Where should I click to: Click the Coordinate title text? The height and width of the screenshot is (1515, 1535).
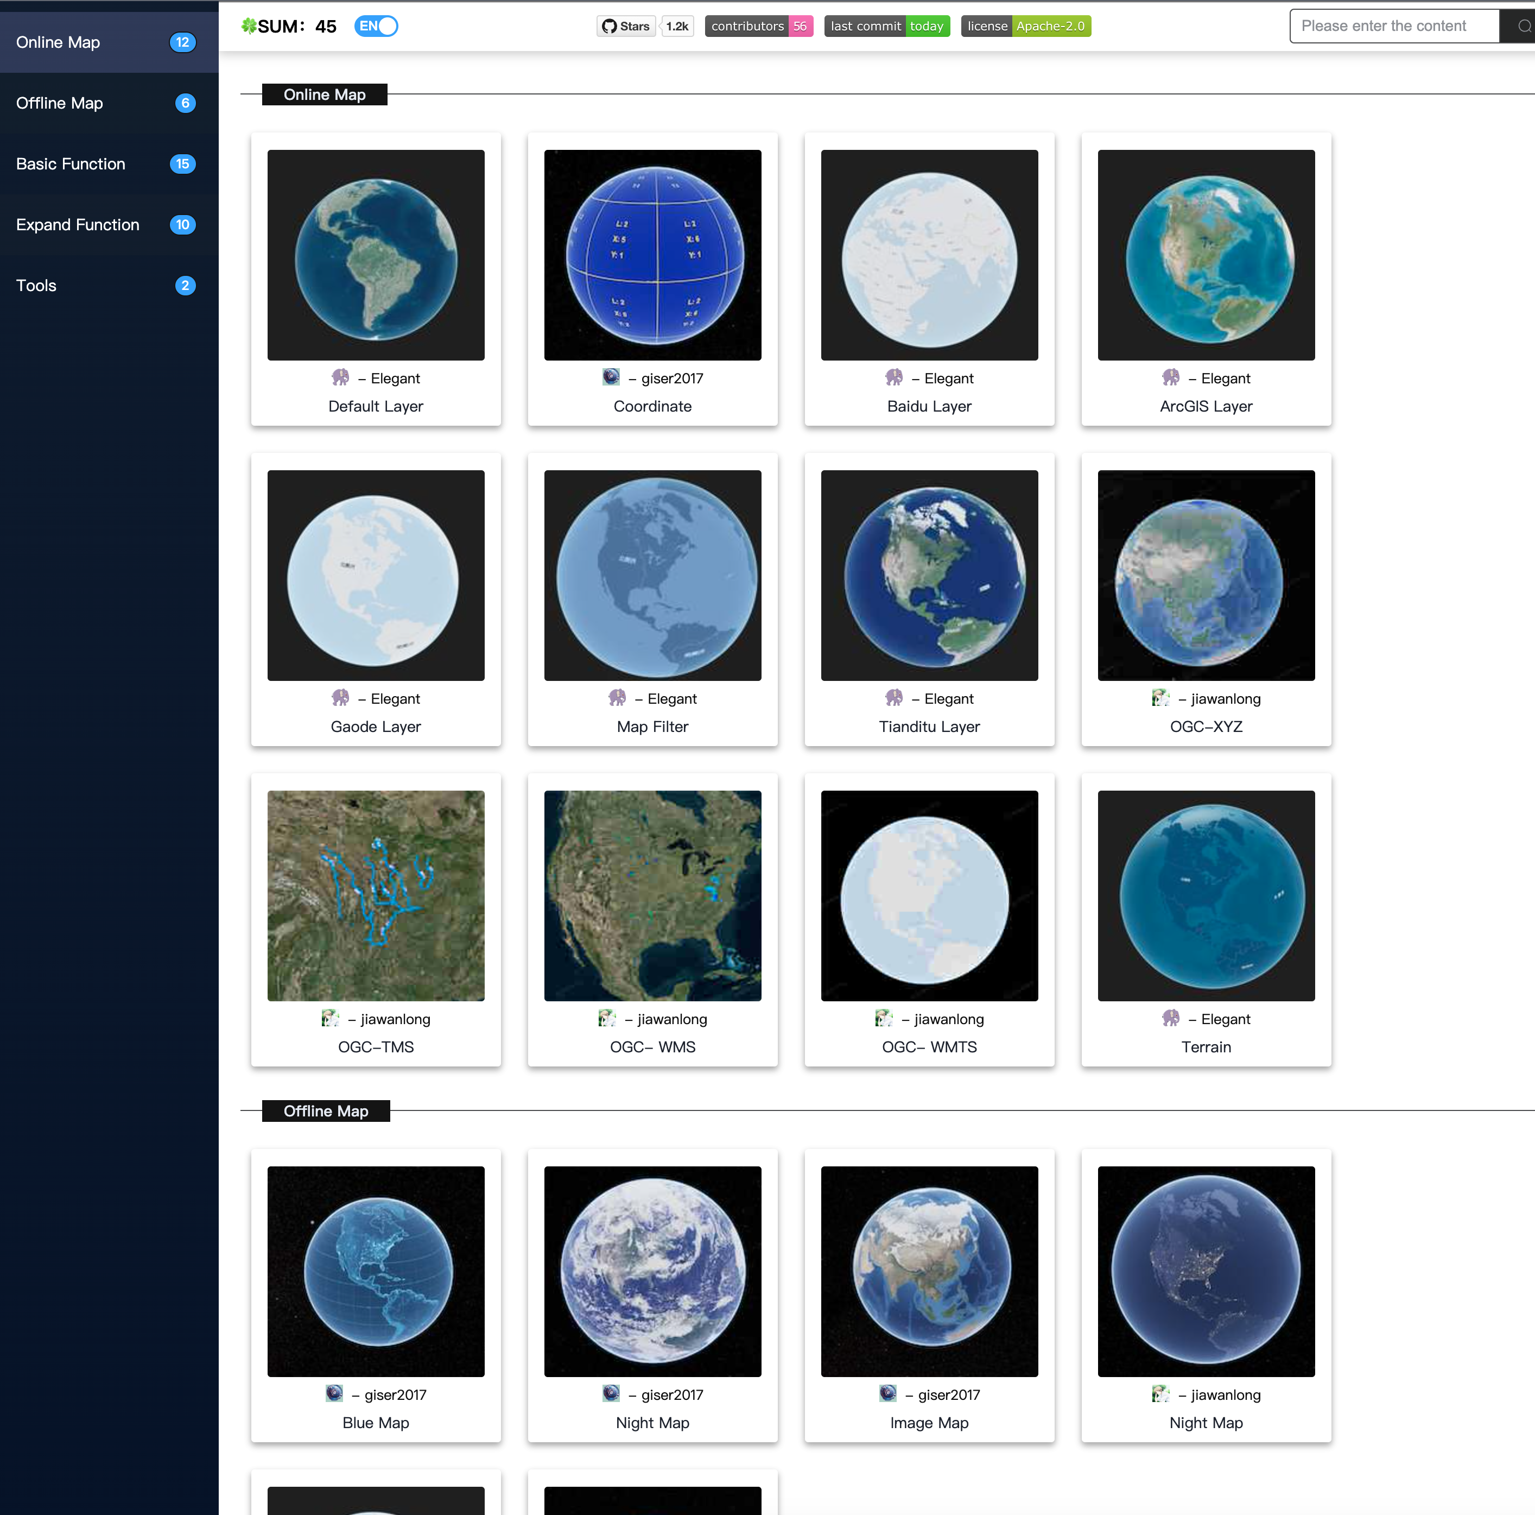pyautogui.click(x=652, y=406)
